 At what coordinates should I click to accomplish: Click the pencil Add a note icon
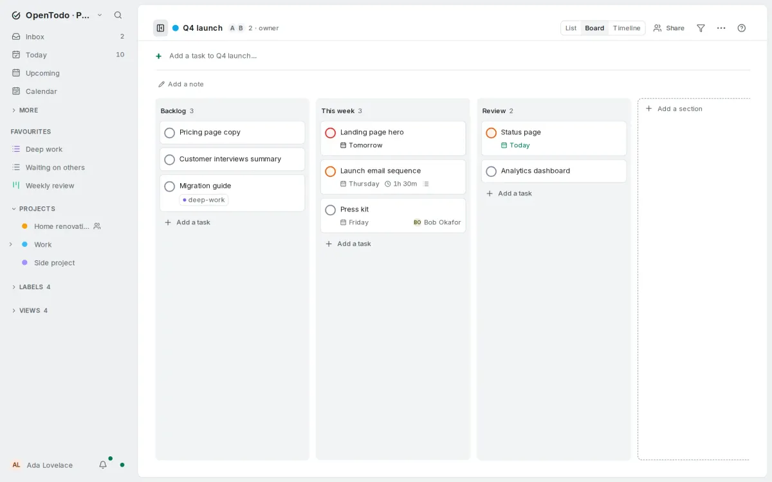161,84
